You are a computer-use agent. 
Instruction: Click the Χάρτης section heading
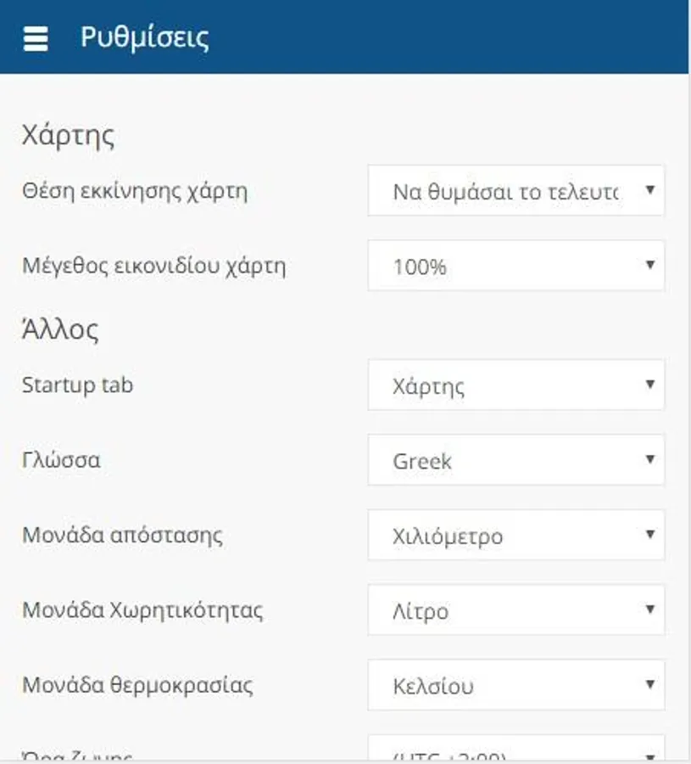tap(68, 136)
